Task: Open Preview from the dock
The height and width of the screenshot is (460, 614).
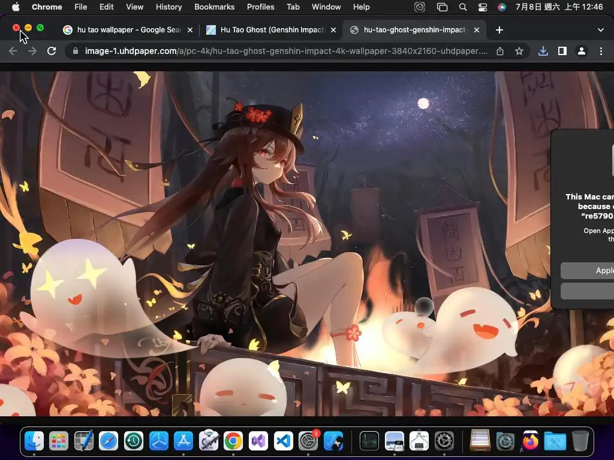Action: click(x=395, y=441)
